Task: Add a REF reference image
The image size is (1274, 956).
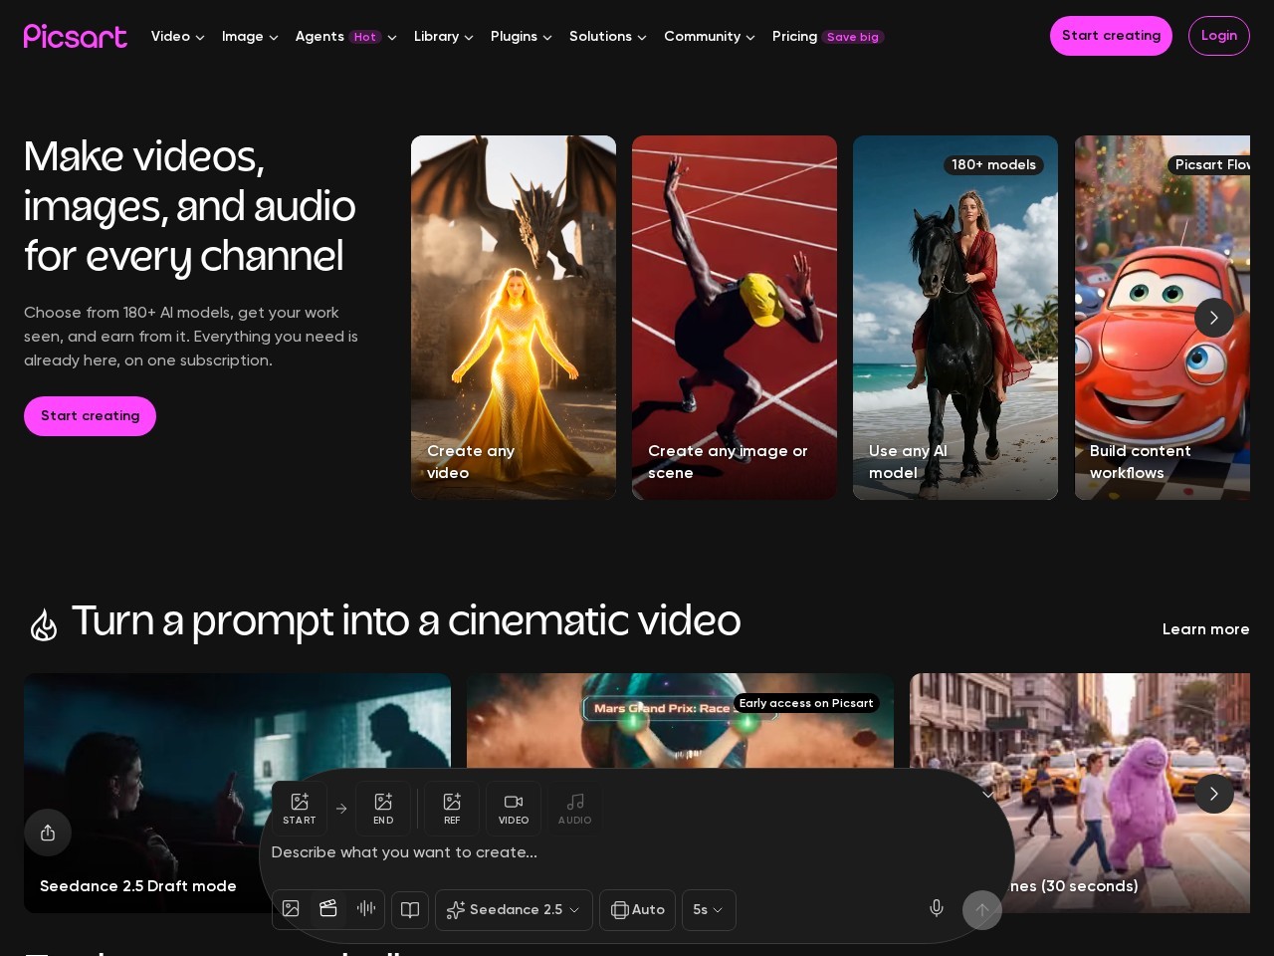Action: coord(452,809)
